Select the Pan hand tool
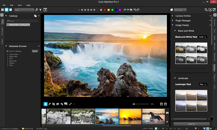This screenshot has width=217, height=130. 45,104
